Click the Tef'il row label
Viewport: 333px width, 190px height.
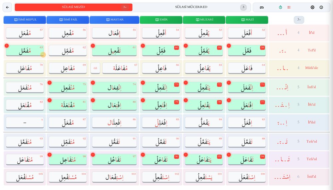coord(312,50)
